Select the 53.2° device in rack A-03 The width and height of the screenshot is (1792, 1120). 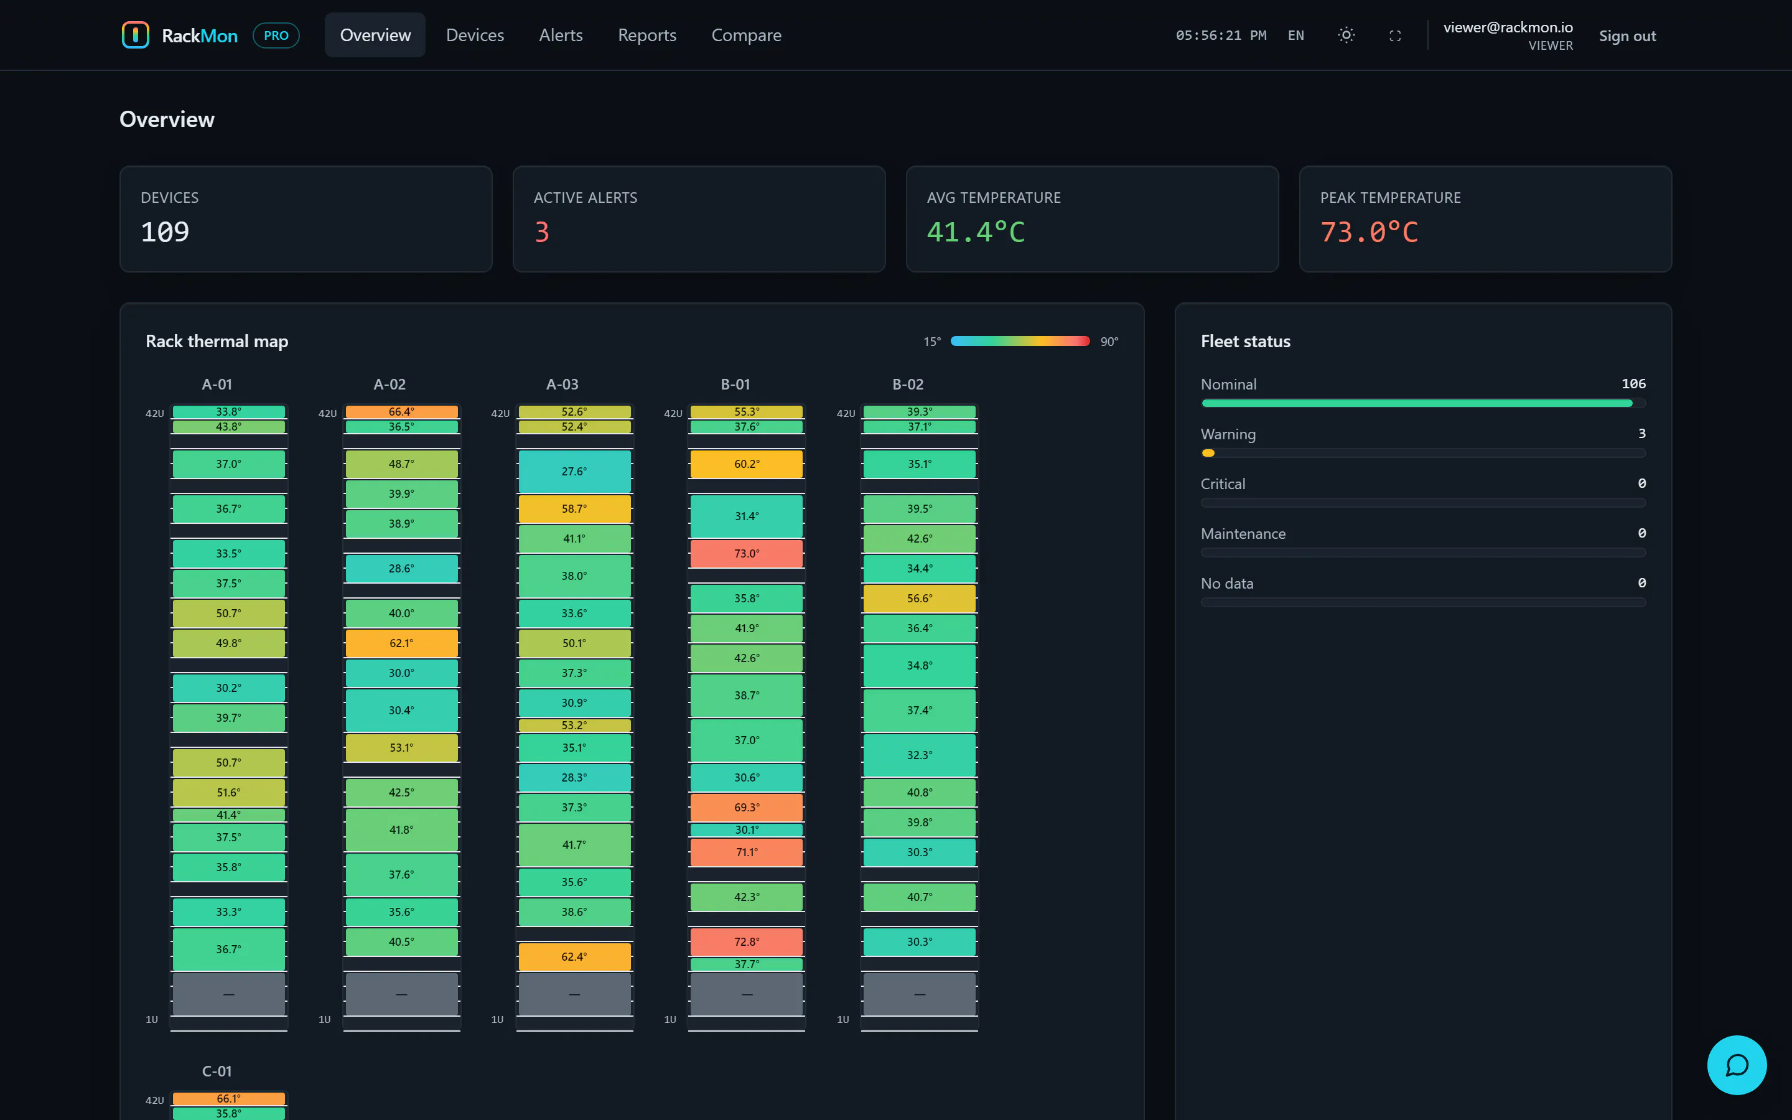pyautogui.click(x=574, y=725)
